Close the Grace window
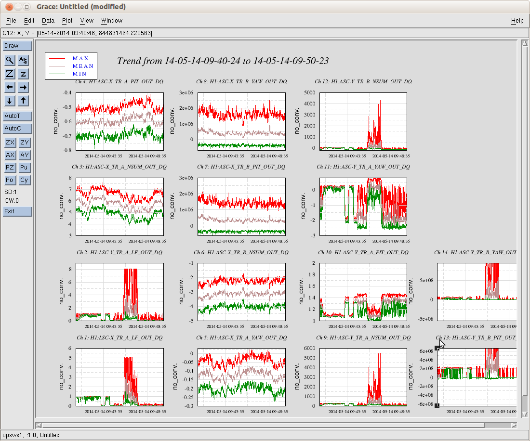The width and height of the screenshot is (530, 441). point(10,7)
